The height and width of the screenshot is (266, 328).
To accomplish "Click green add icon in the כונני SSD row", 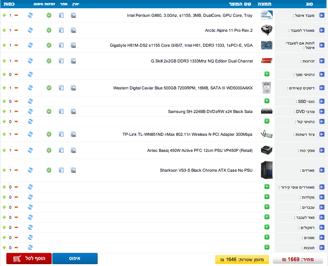I will click(x=267, y=101).
